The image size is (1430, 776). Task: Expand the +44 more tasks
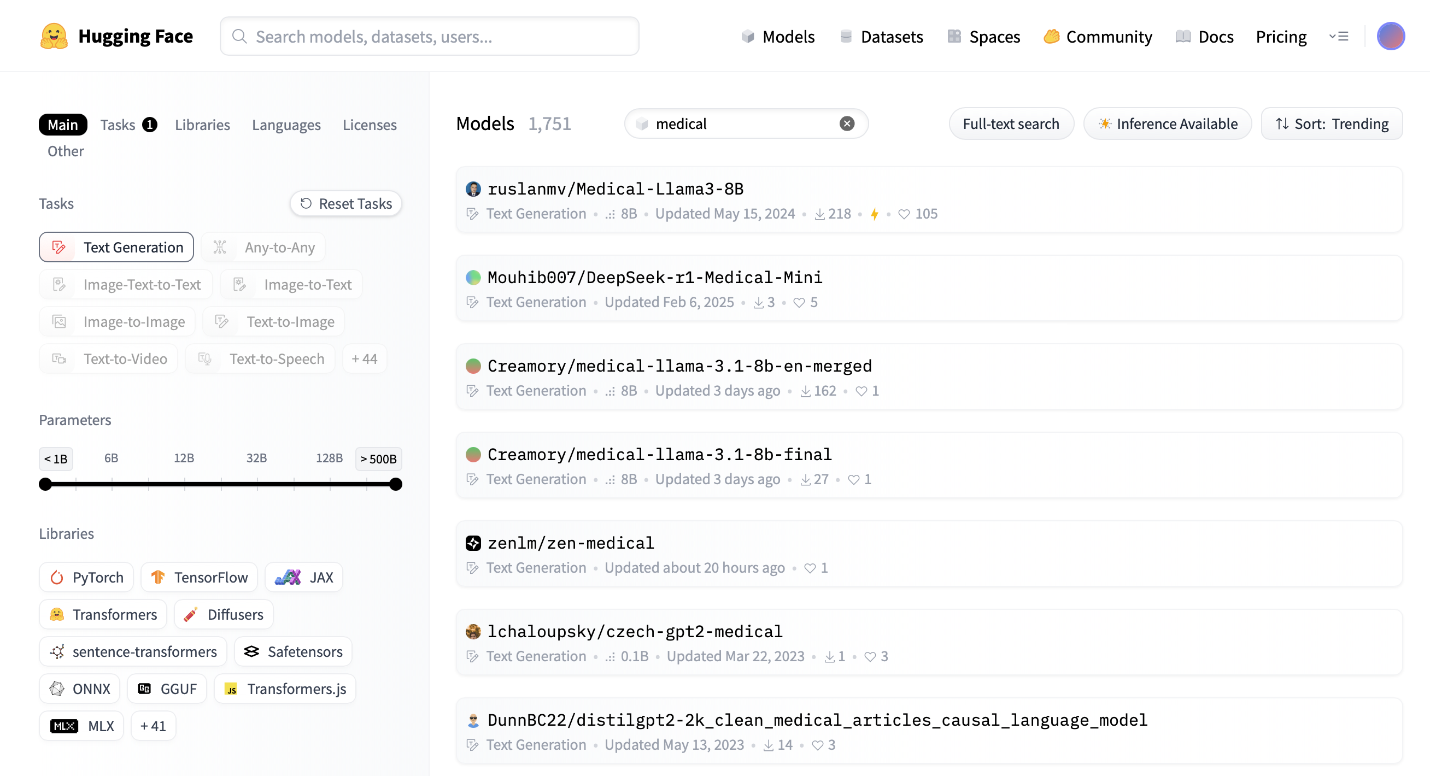tap(365, 358)
